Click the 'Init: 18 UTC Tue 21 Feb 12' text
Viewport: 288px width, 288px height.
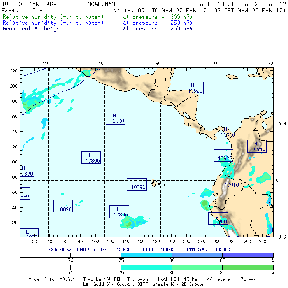[241, 4]
